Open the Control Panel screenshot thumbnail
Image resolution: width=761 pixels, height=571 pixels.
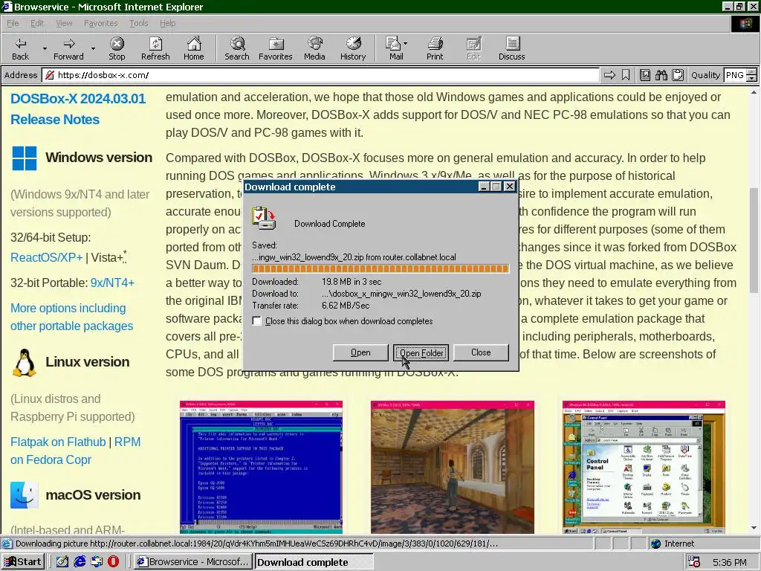[x=644, y=467]
